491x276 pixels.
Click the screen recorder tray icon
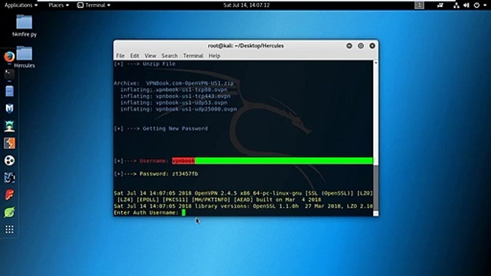click(440, 5)
